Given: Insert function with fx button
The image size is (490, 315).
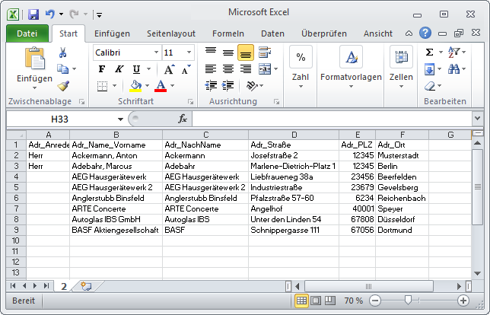Looking at the screenshot, I should 183,119.
